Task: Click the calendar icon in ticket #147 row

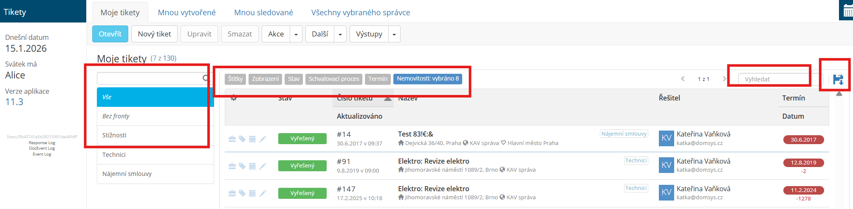Action: click(x=252, y=193)
